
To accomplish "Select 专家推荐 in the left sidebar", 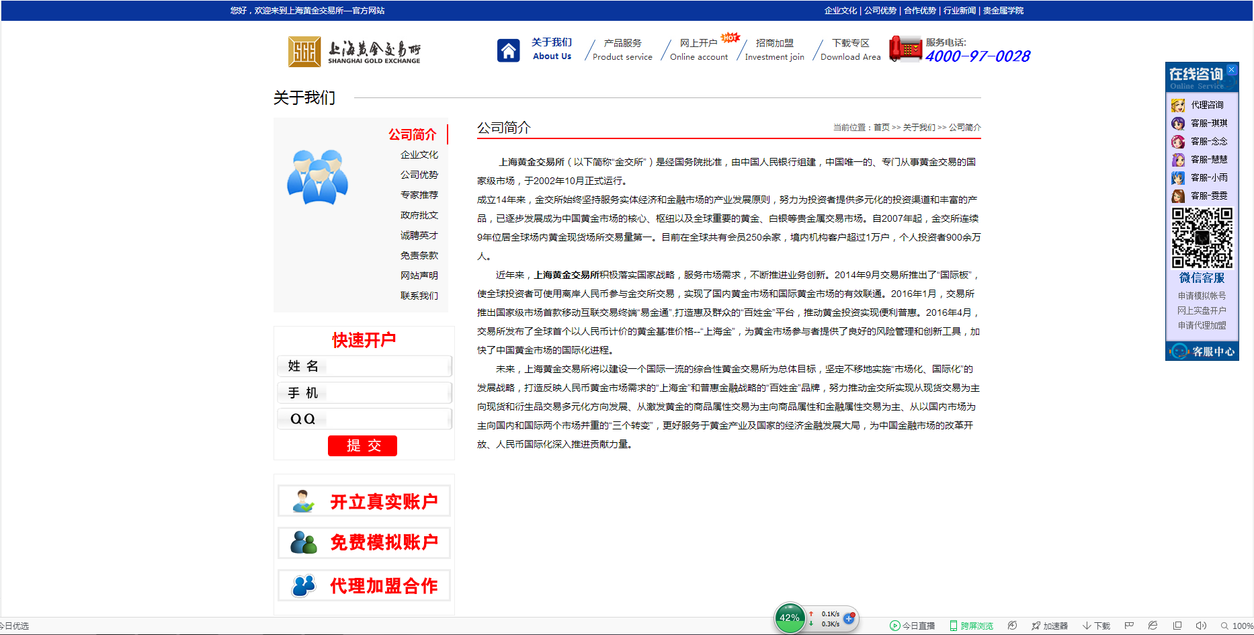I will 419,195.
